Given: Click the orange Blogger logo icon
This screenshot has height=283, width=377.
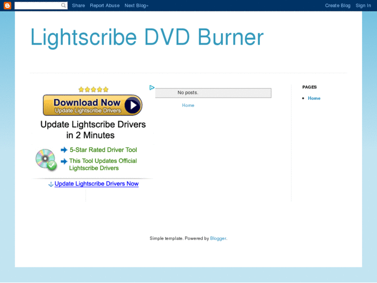Looking at the screenshot, I should click(7, 5).
